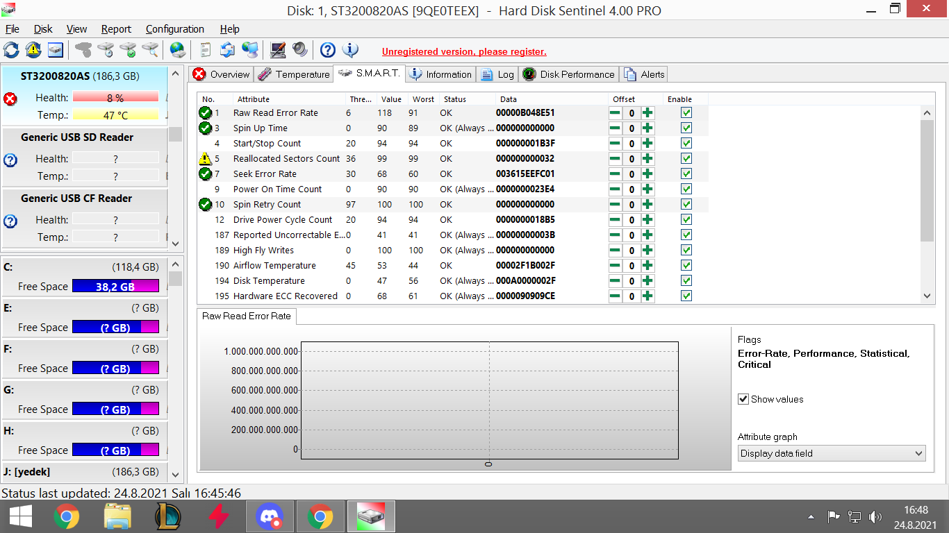Click the blue question mark help icon
Image resolution: width=949 pixels, height=533 pixels.
[328, 50]
